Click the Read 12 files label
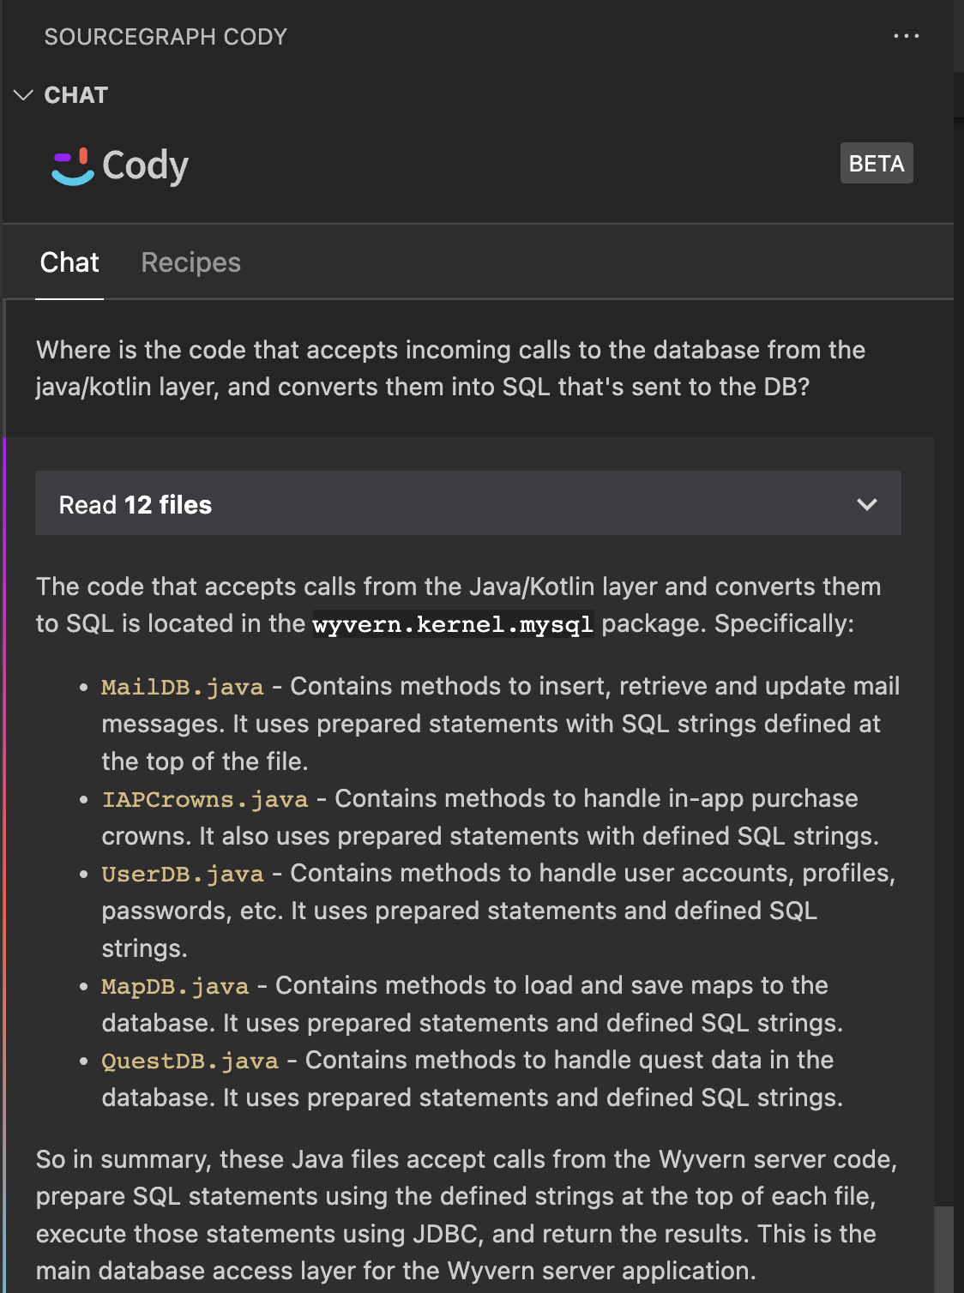The height and width of the screenshot is (1293, 964). click(136, 505)
